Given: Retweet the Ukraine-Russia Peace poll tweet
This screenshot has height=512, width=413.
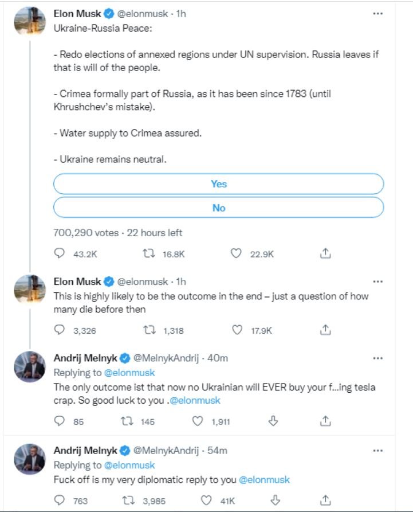Looking at the screenshot, I should pyautogui.click(x=148, y=253).
